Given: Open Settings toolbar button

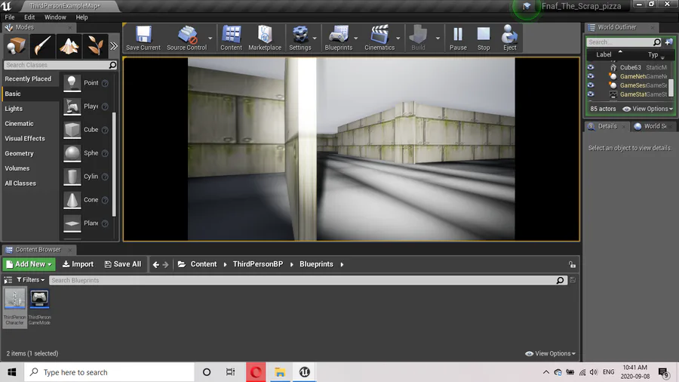Looking at the screenshot, I should coord(300,38).
